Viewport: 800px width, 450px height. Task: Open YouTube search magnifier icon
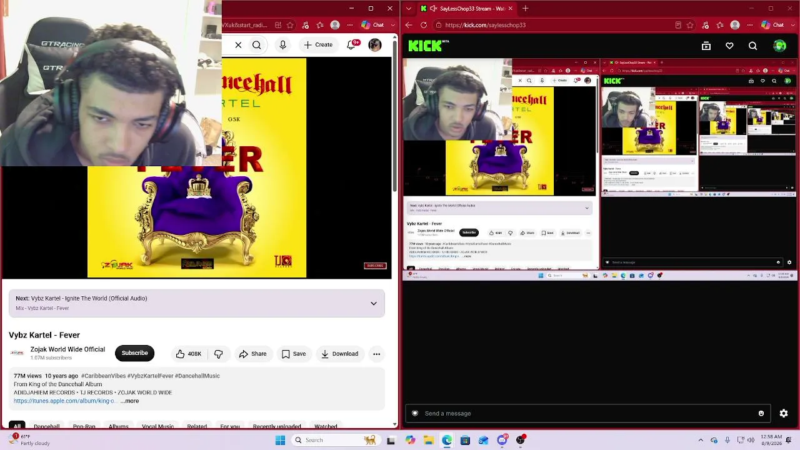point(256,45)
